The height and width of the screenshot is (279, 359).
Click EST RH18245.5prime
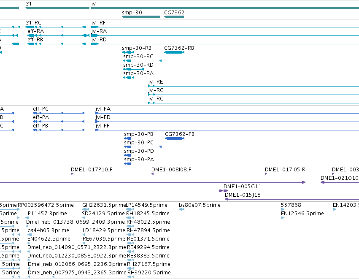[130, 218]
